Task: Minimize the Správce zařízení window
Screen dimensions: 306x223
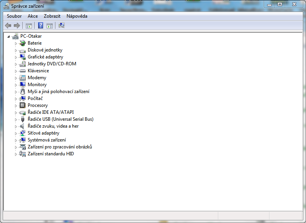Action: pos(269,5)
